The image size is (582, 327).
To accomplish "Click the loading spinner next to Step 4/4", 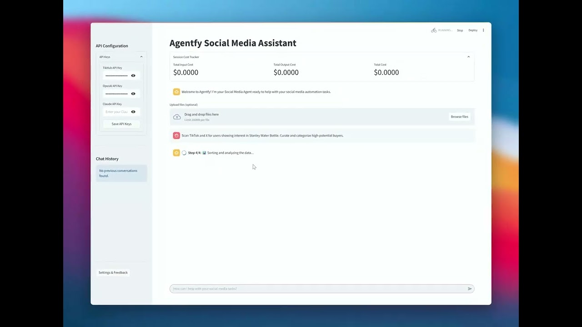I will 184,153.
